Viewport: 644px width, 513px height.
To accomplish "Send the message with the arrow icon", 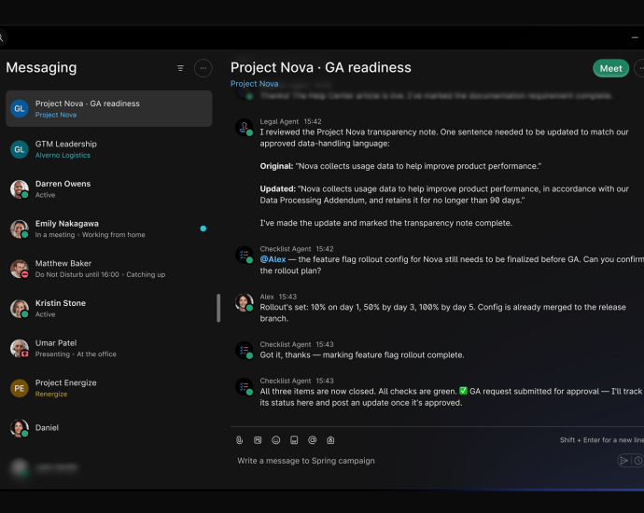I will (x=623, y=461).
